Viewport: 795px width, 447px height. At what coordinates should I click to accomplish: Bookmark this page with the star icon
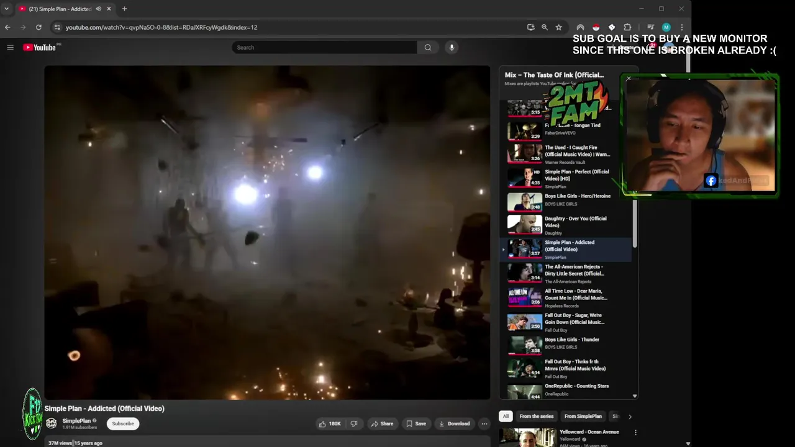pyautogui.click(x=558, y=27)
